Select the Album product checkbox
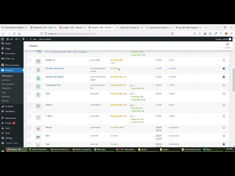This screenshot has width=235, height=176. point(29,105)
